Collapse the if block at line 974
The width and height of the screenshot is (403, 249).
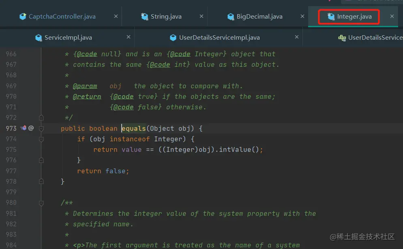(41, 139)
